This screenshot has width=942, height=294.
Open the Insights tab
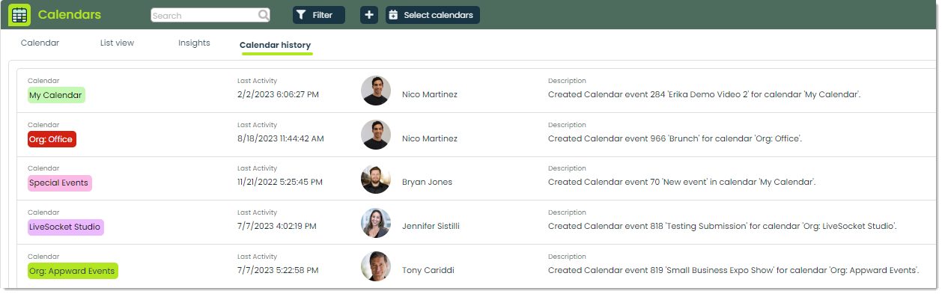(x=194, y=43)
